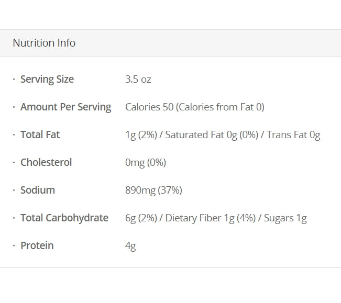Click the Sodium label
Viewport: 341px width, 303px height.
pos(38,190)
